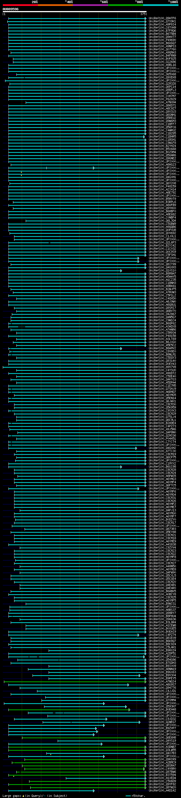The width and height of the screenshot is (181, 798).
Task: Open hit UniRef100_P49690
Action: [x=162, y=40]
